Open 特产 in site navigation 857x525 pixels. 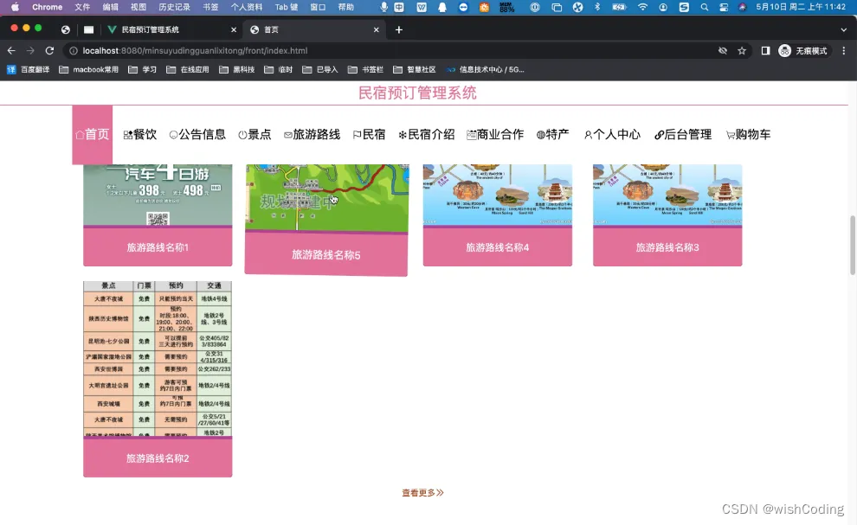[552, 134]
